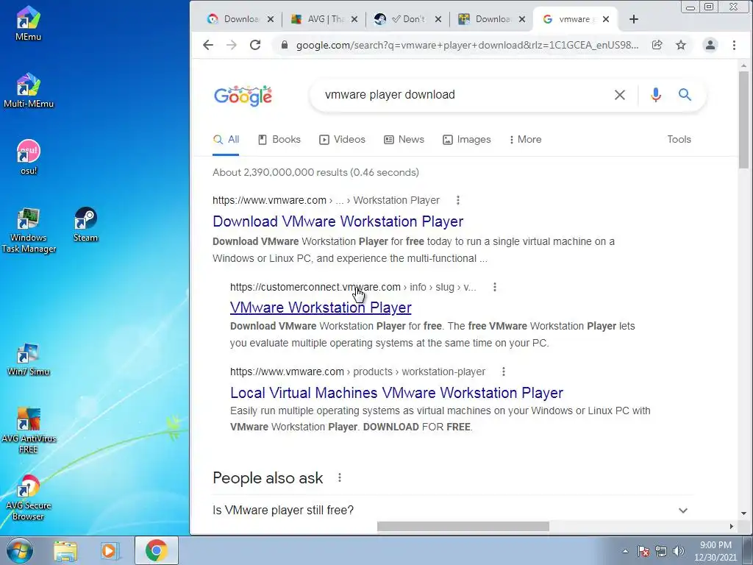753x565 pixels.
Task: Open the Tools search options
Action: (679, 139)
